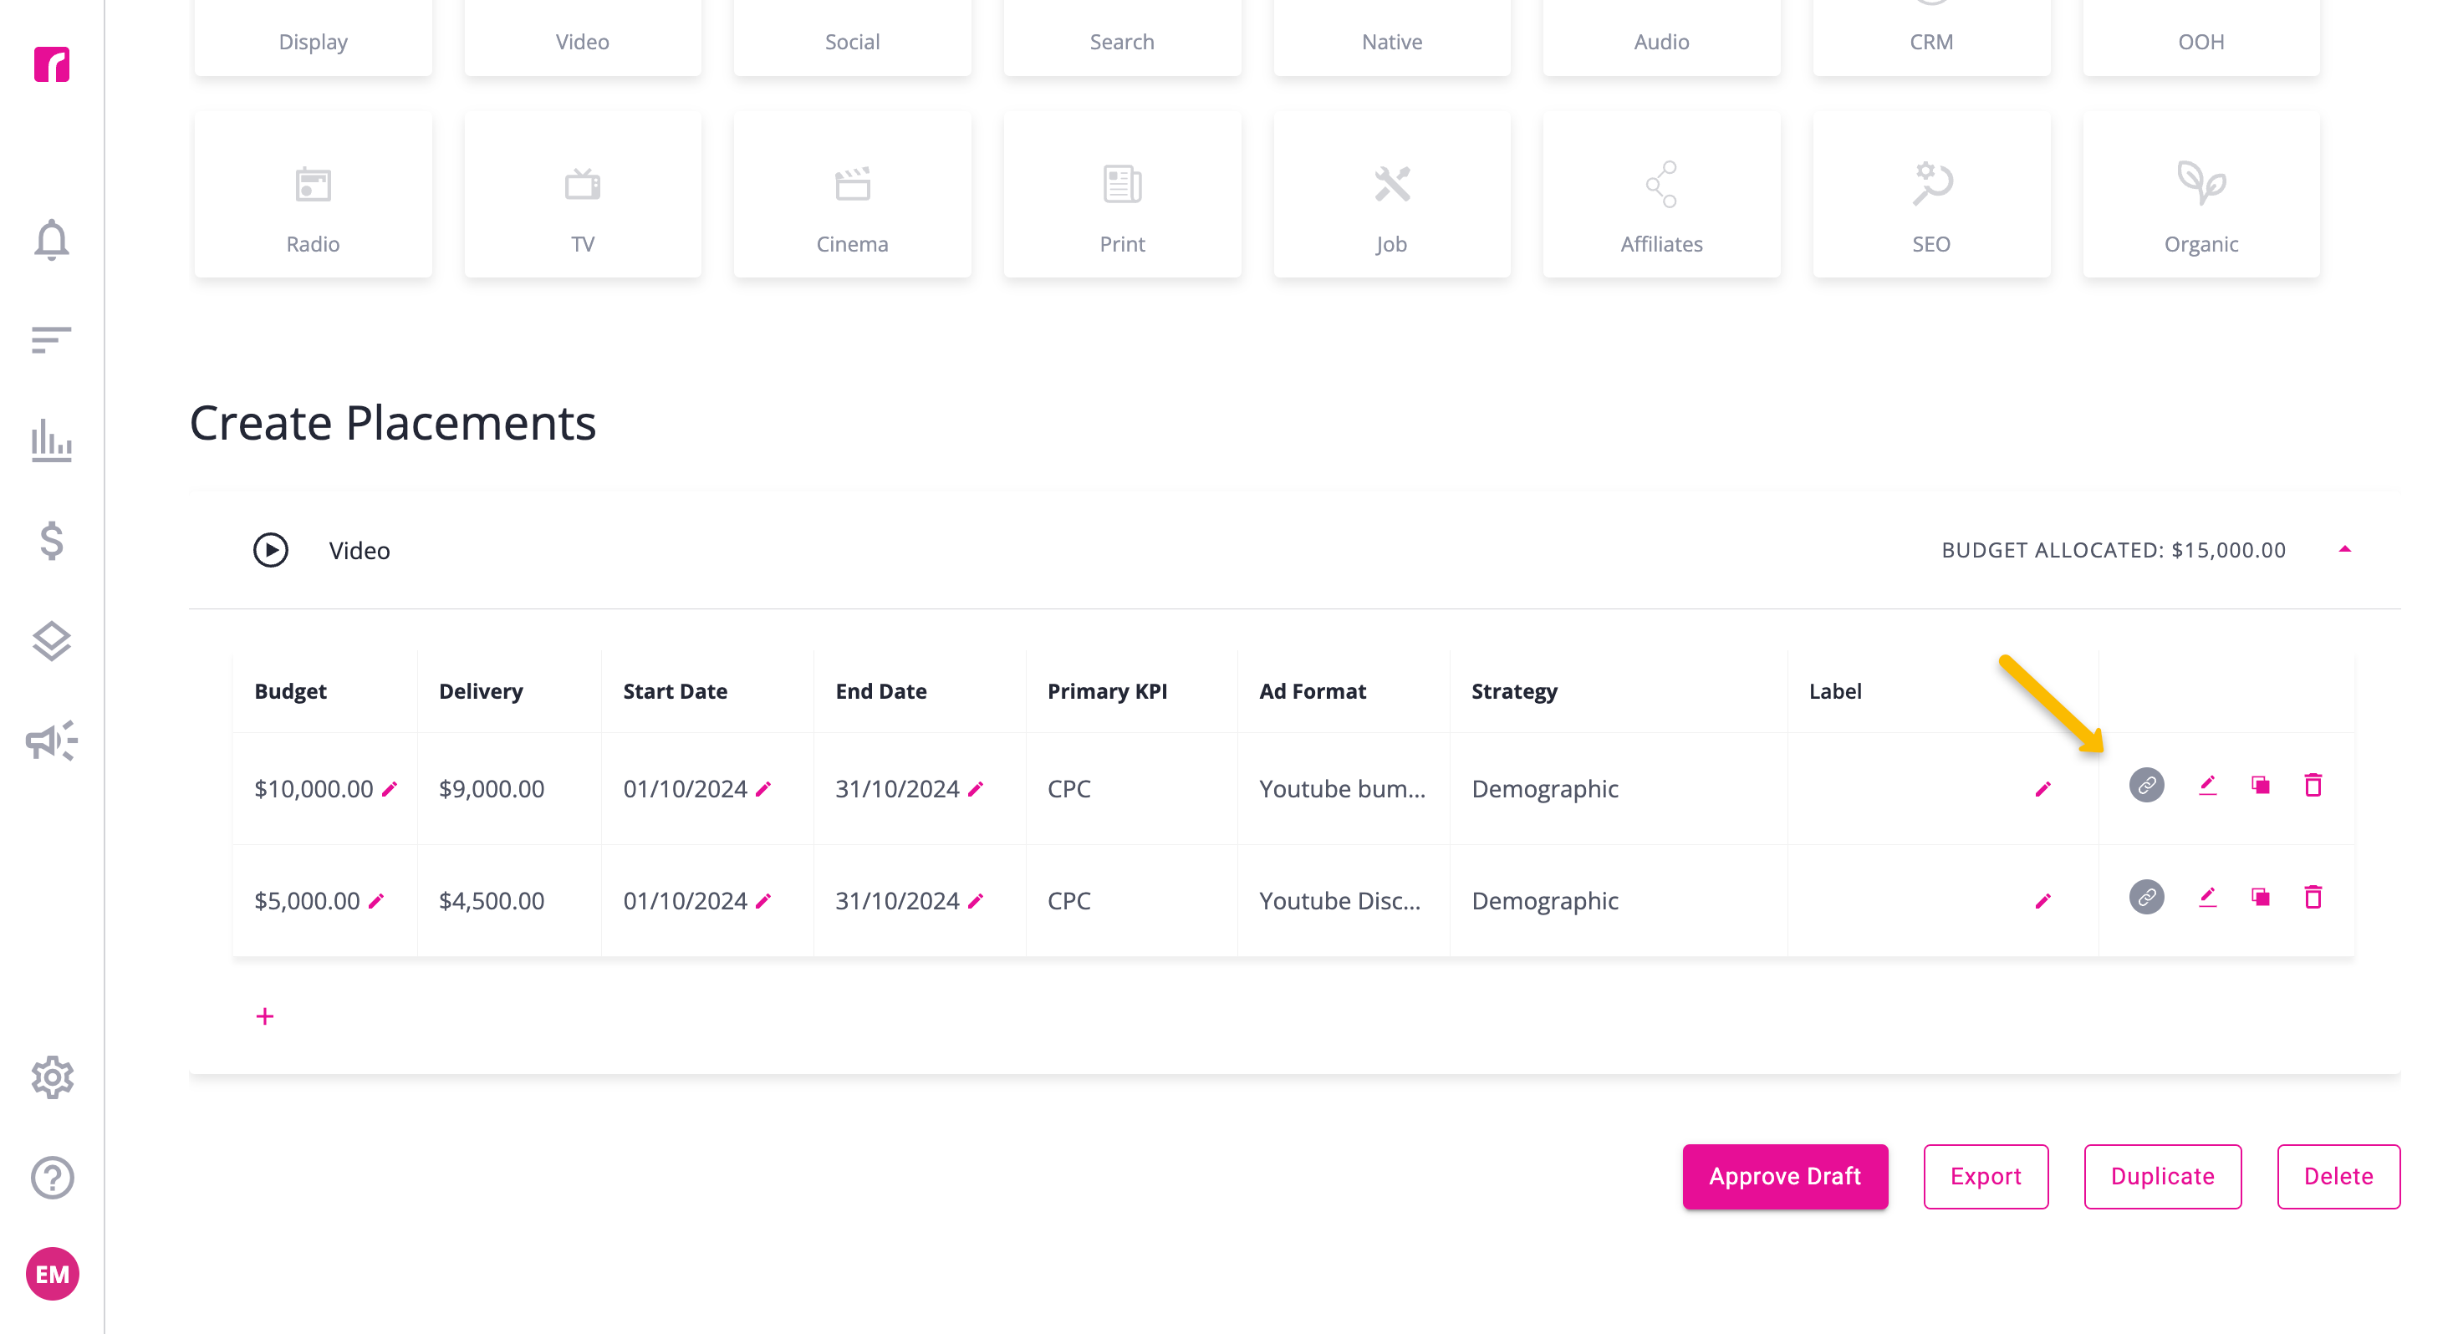Open the megaphone campaigns icon
Image resolution: width=2458 pixels, height=1334 pixels.
click(52, 741)
